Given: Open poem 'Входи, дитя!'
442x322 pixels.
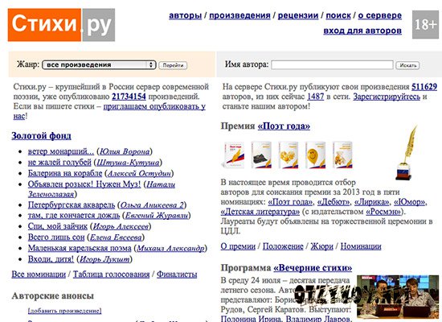Looking at the screenshot, I should point(51,259).
